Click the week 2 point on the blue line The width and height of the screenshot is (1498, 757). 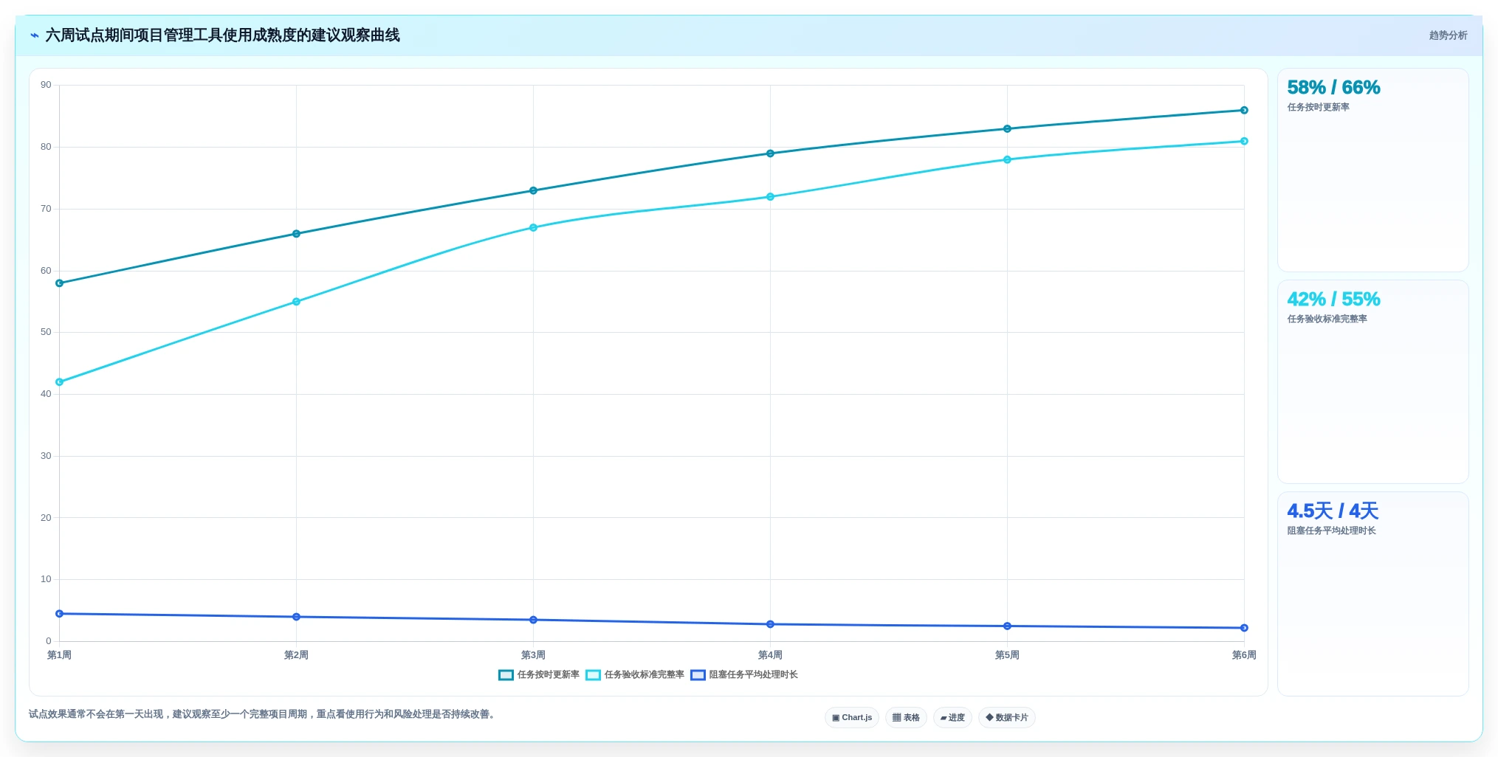pos(296,617)
